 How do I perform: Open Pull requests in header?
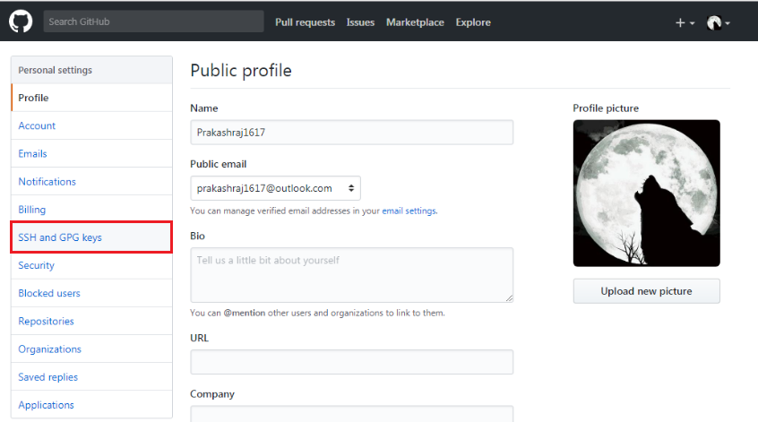click(x=305, y=22)
